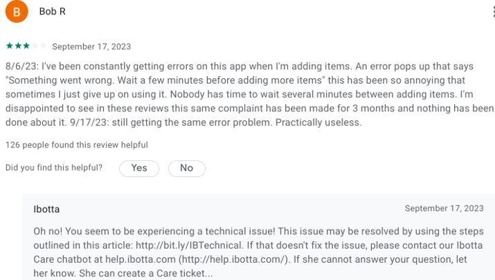The image size is (495, 280).
Task: Click the third green rating star
Action: point(26,46)
